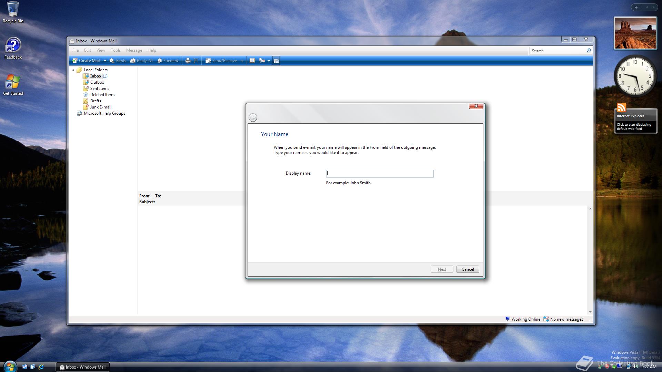Click the search magnifier icon

(x=589, y=51)
